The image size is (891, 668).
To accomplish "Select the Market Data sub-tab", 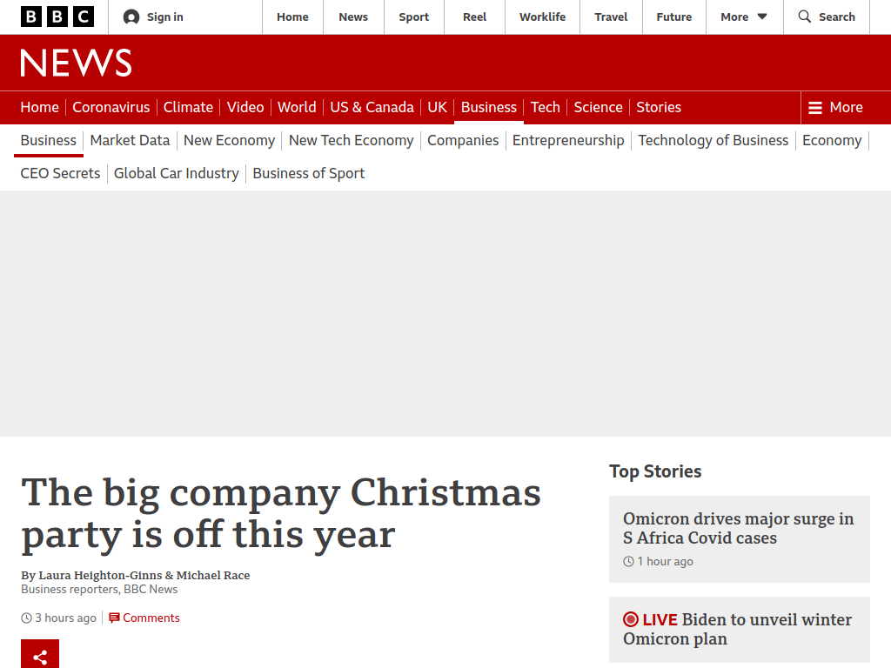I will click(130, 140).
